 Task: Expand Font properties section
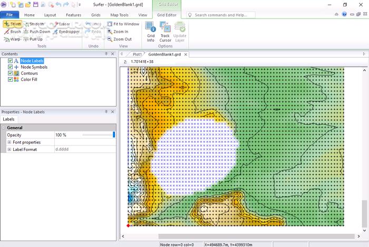tap(9, 142)
